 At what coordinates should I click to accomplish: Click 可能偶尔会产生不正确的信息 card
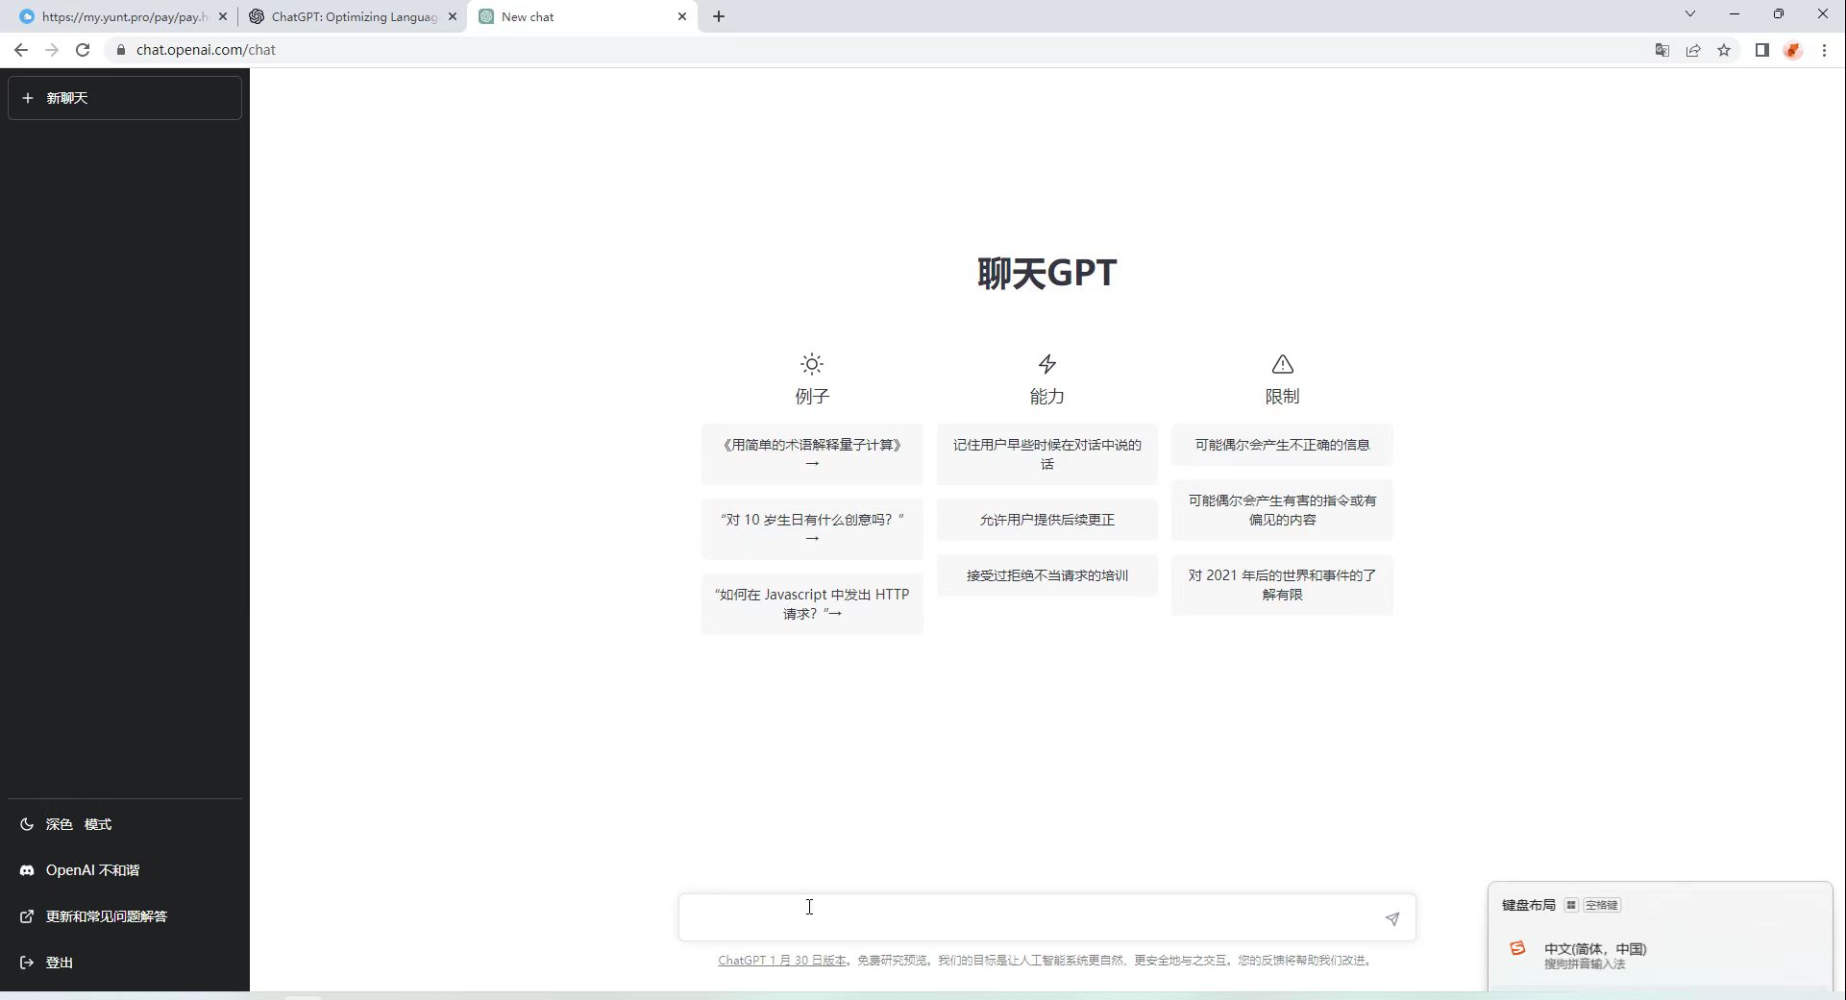click(1282, 445)
